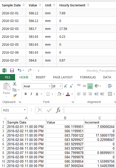Click into the formula bar input

[90, 110]
